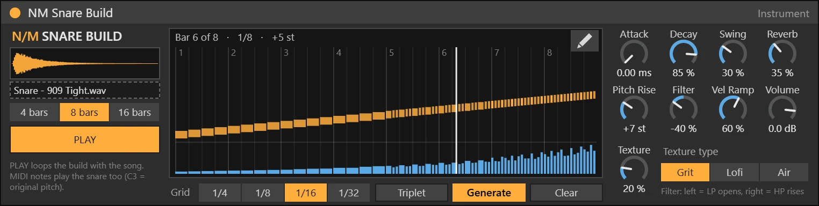819x206 pixels.
Task: Click the orange device activation dot
Action: (x=16, y=13)
